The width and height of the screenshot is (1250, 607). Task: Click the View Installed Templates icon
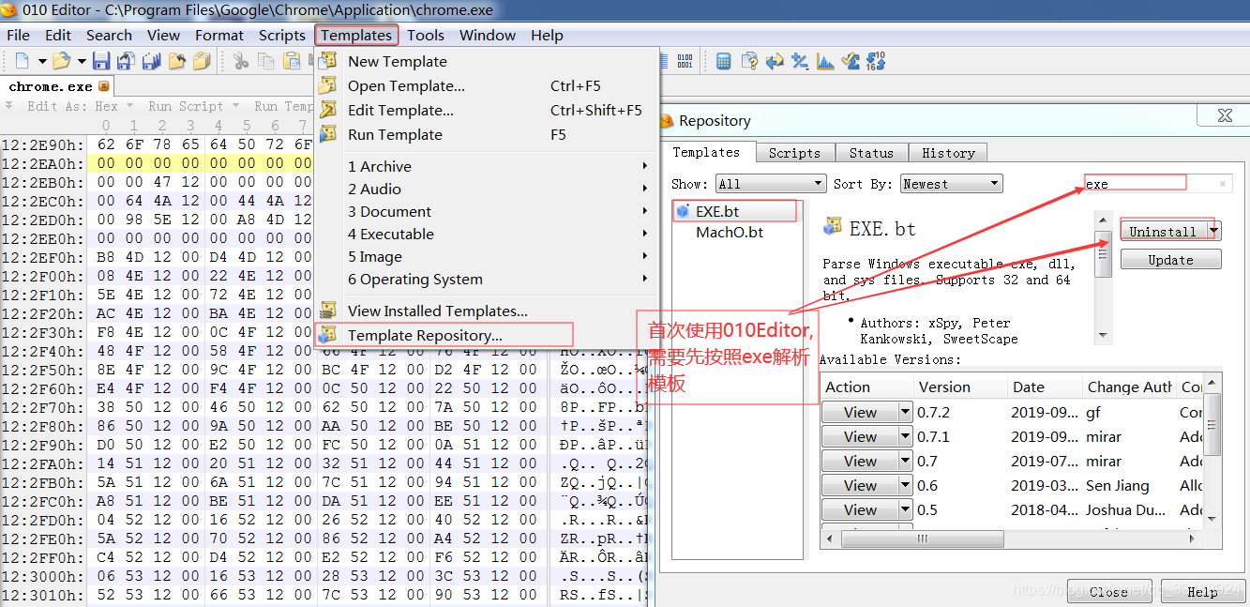pyautogui.click(x=327, y=311)
